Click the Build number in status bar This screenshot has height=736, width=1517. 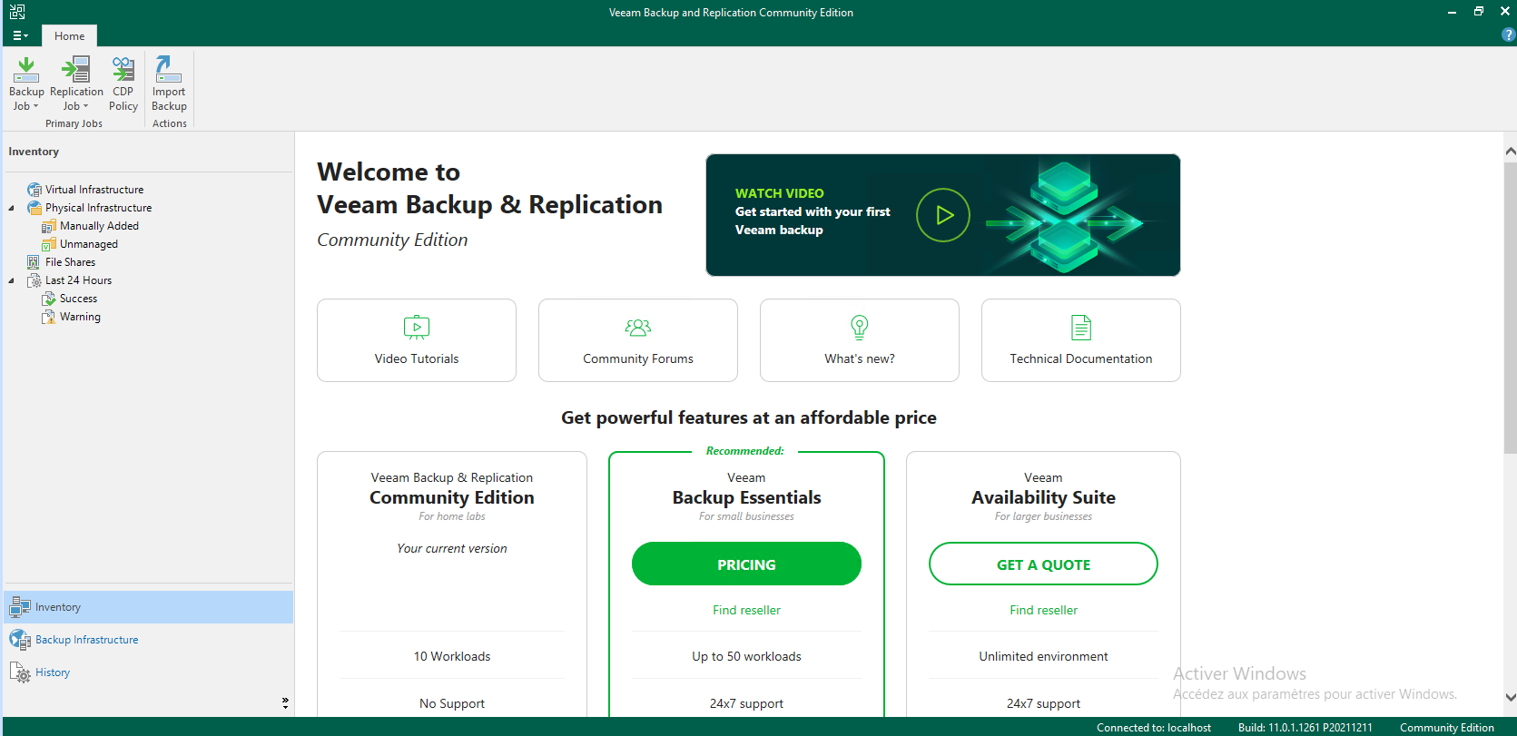pos(1305,728)
